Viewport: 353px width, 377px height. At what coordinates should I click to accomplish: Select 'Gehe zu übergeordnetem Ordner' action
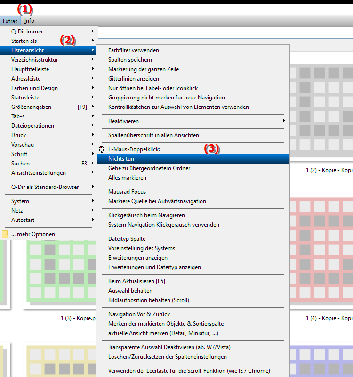(x=193, y=168)
